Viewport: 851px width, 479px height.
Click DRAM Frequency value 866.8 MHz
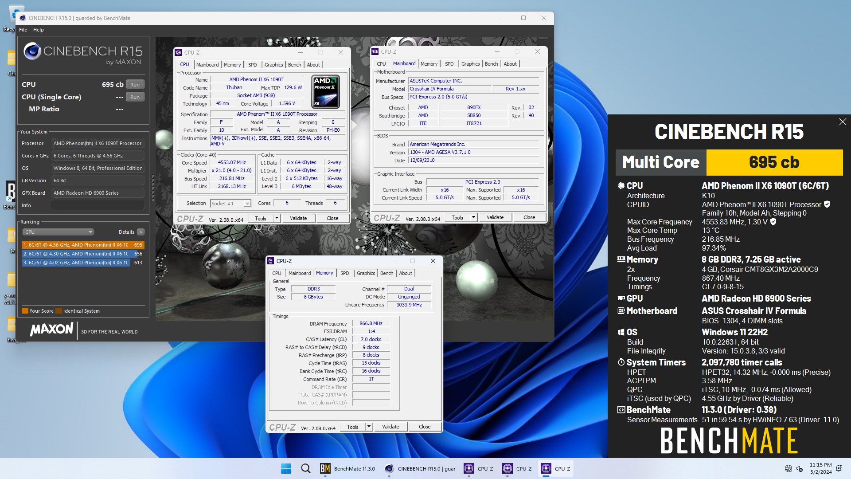point(371,323)
